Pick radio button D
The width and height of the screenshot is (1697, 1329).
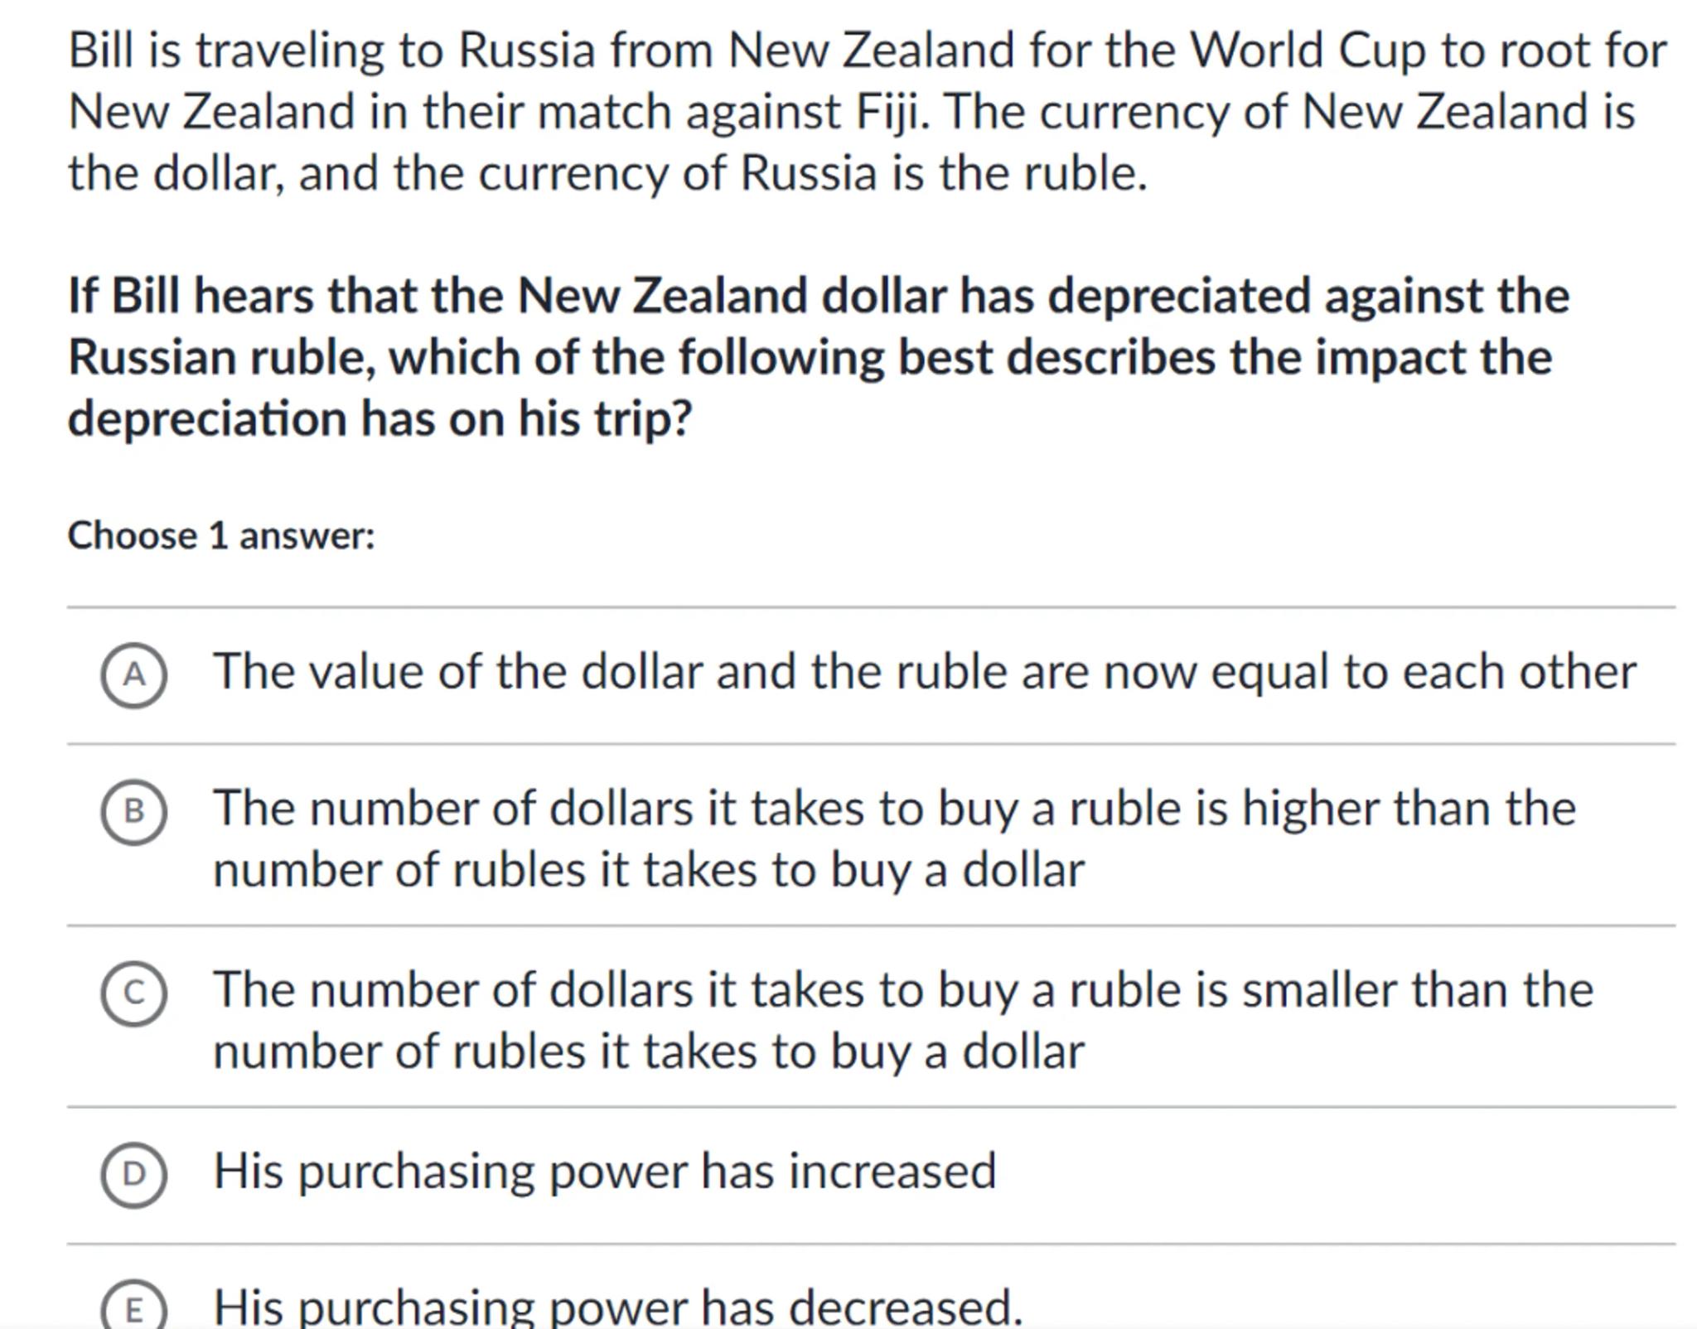pos(133,1174)
